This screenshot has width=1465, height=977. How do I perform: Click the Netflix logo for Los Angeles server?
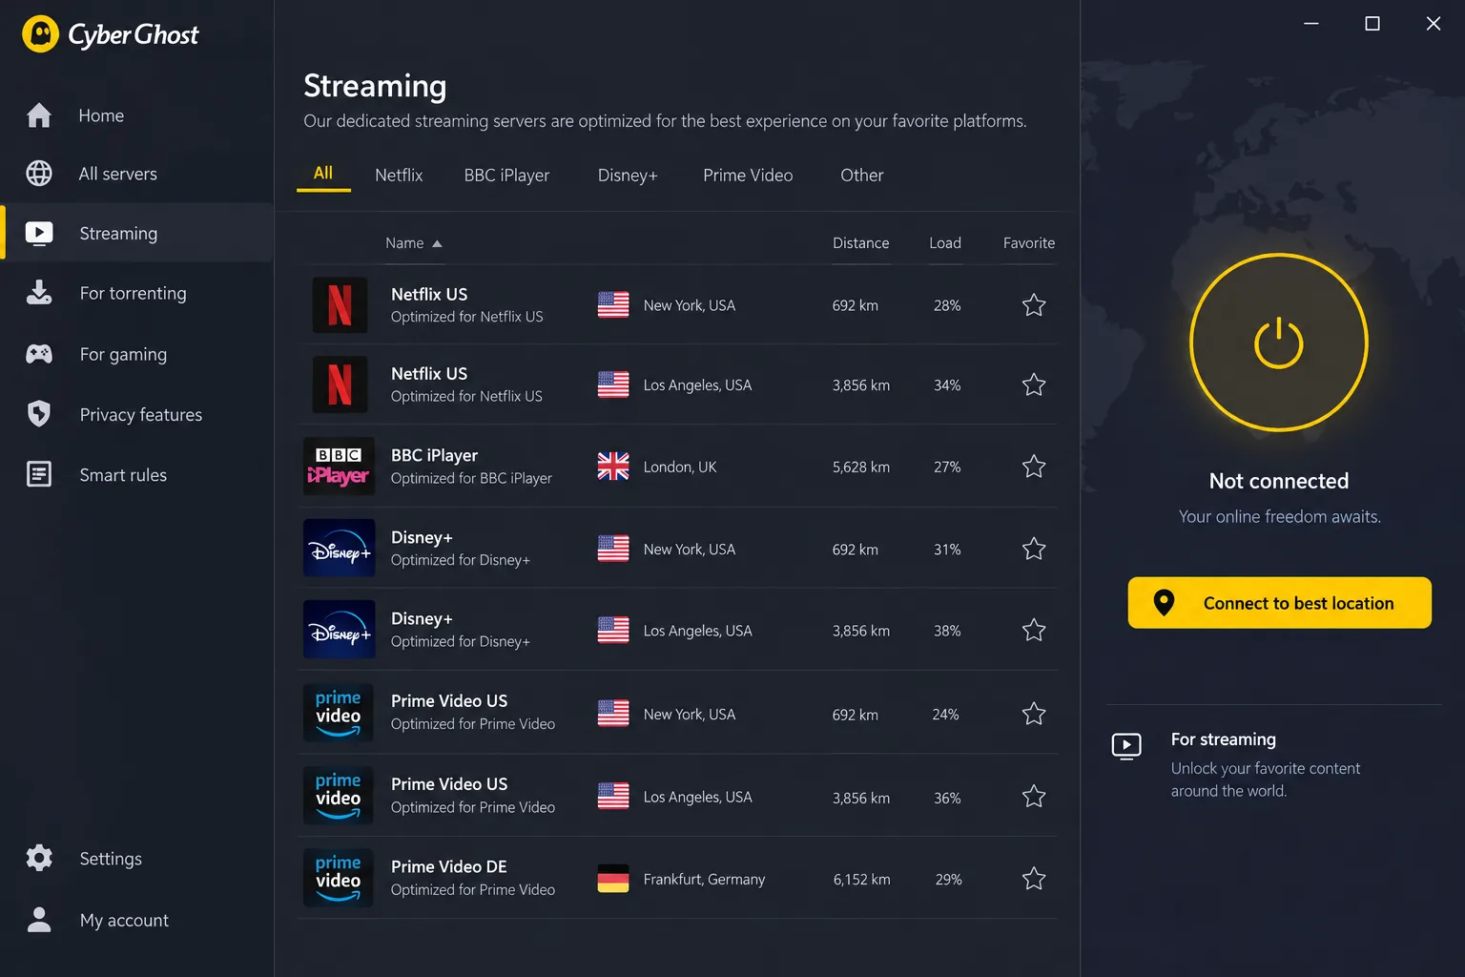(x=340, y=385)
